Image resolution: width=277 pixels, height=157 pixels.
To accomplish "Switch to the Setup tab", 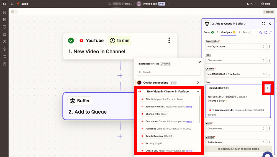I will [209, 32].
